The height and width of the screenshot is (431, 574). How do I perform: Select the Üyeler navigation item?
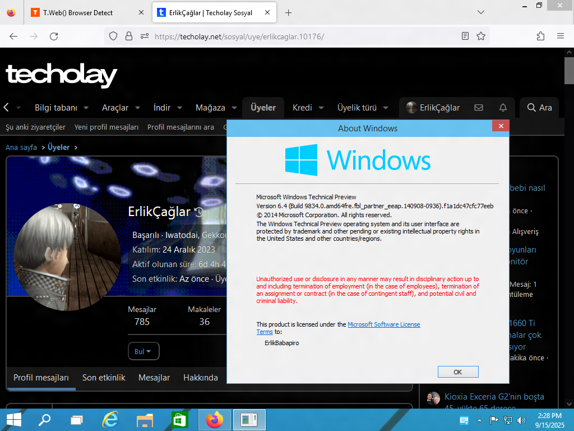coord(263,108)
